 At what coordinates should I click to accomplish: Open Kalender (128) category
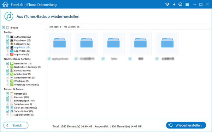coord(22,97)
